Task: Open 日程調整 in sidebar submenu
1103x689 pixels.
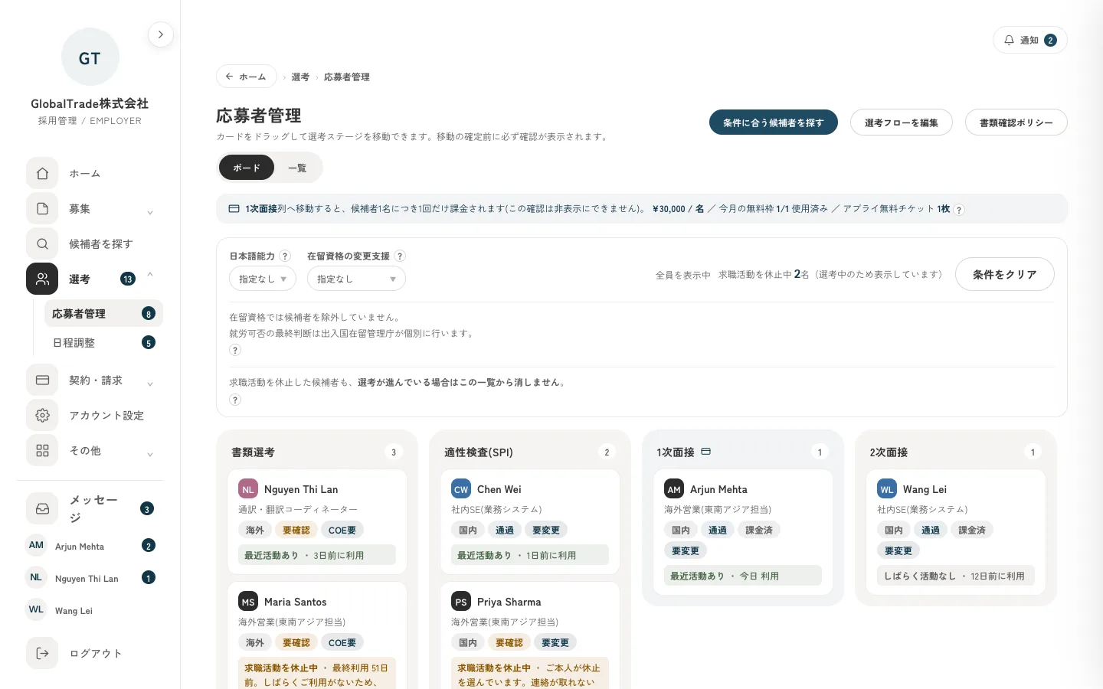Action: coord(103,342)
